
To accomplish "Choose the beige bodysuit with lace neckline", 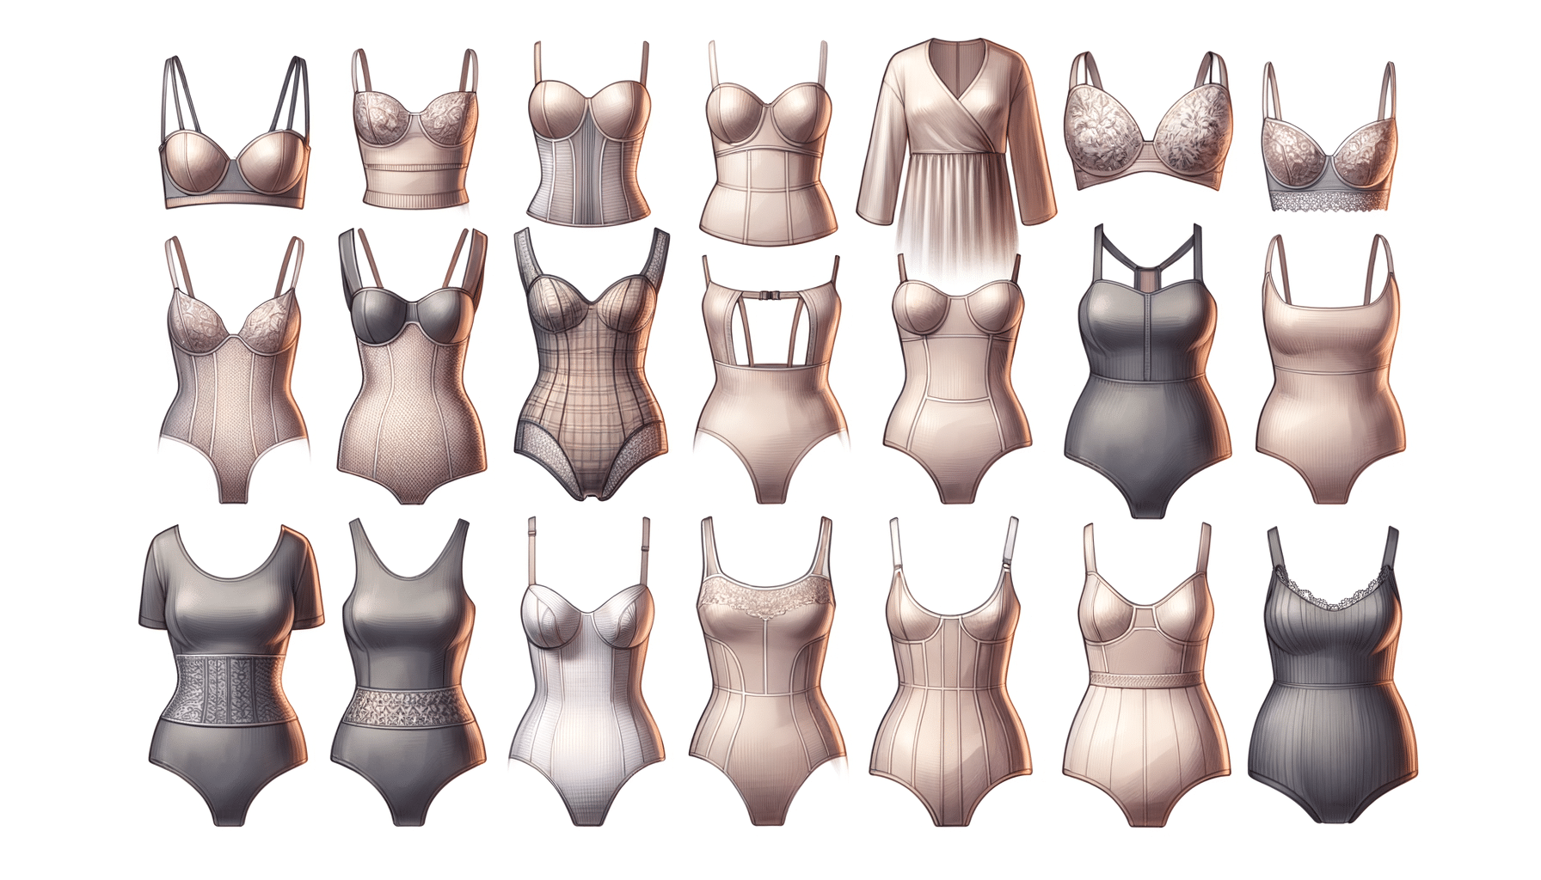I will coord(766,679).
